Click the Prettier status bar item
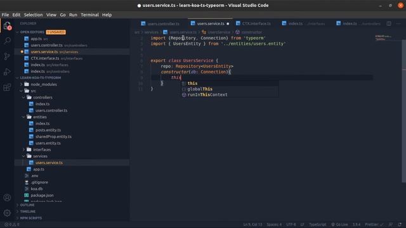The height and width of the screenshot is (228, 406). (x=374, y=224)
